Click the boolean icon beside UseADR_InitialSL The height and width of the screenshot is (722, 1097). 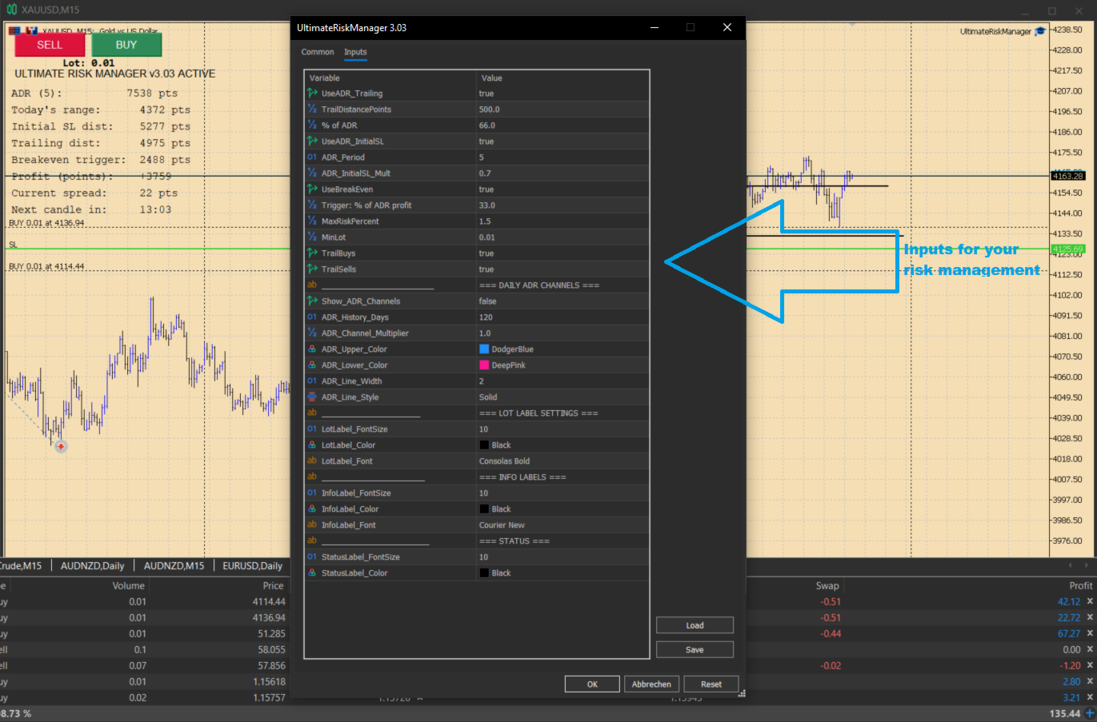pyautogui.click(x=312, y=142)
